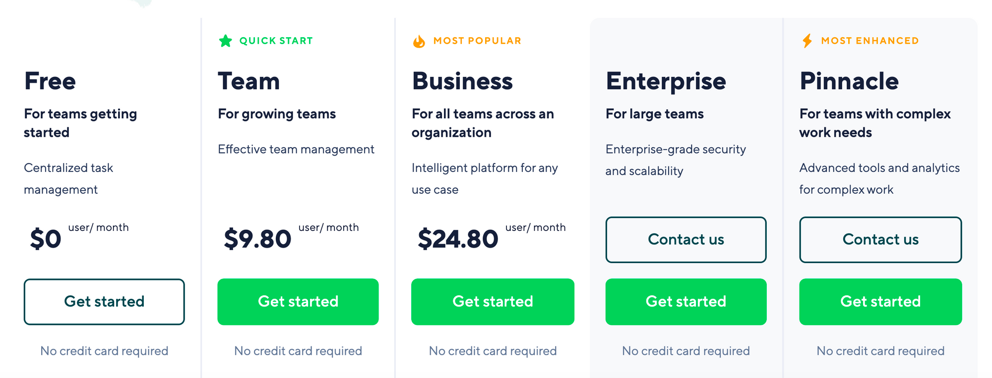Screen dimensions: 992x378
Task: Click Contact us on the Pinnacle card
Action: point(880,240)
